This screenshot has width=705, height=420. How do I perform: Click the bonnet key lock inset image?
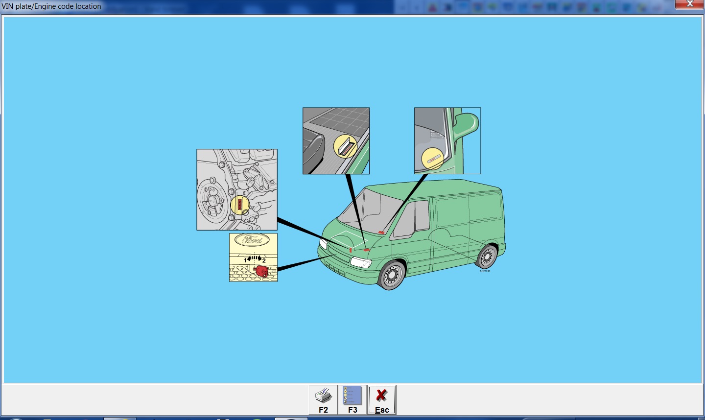pos(253,257)
